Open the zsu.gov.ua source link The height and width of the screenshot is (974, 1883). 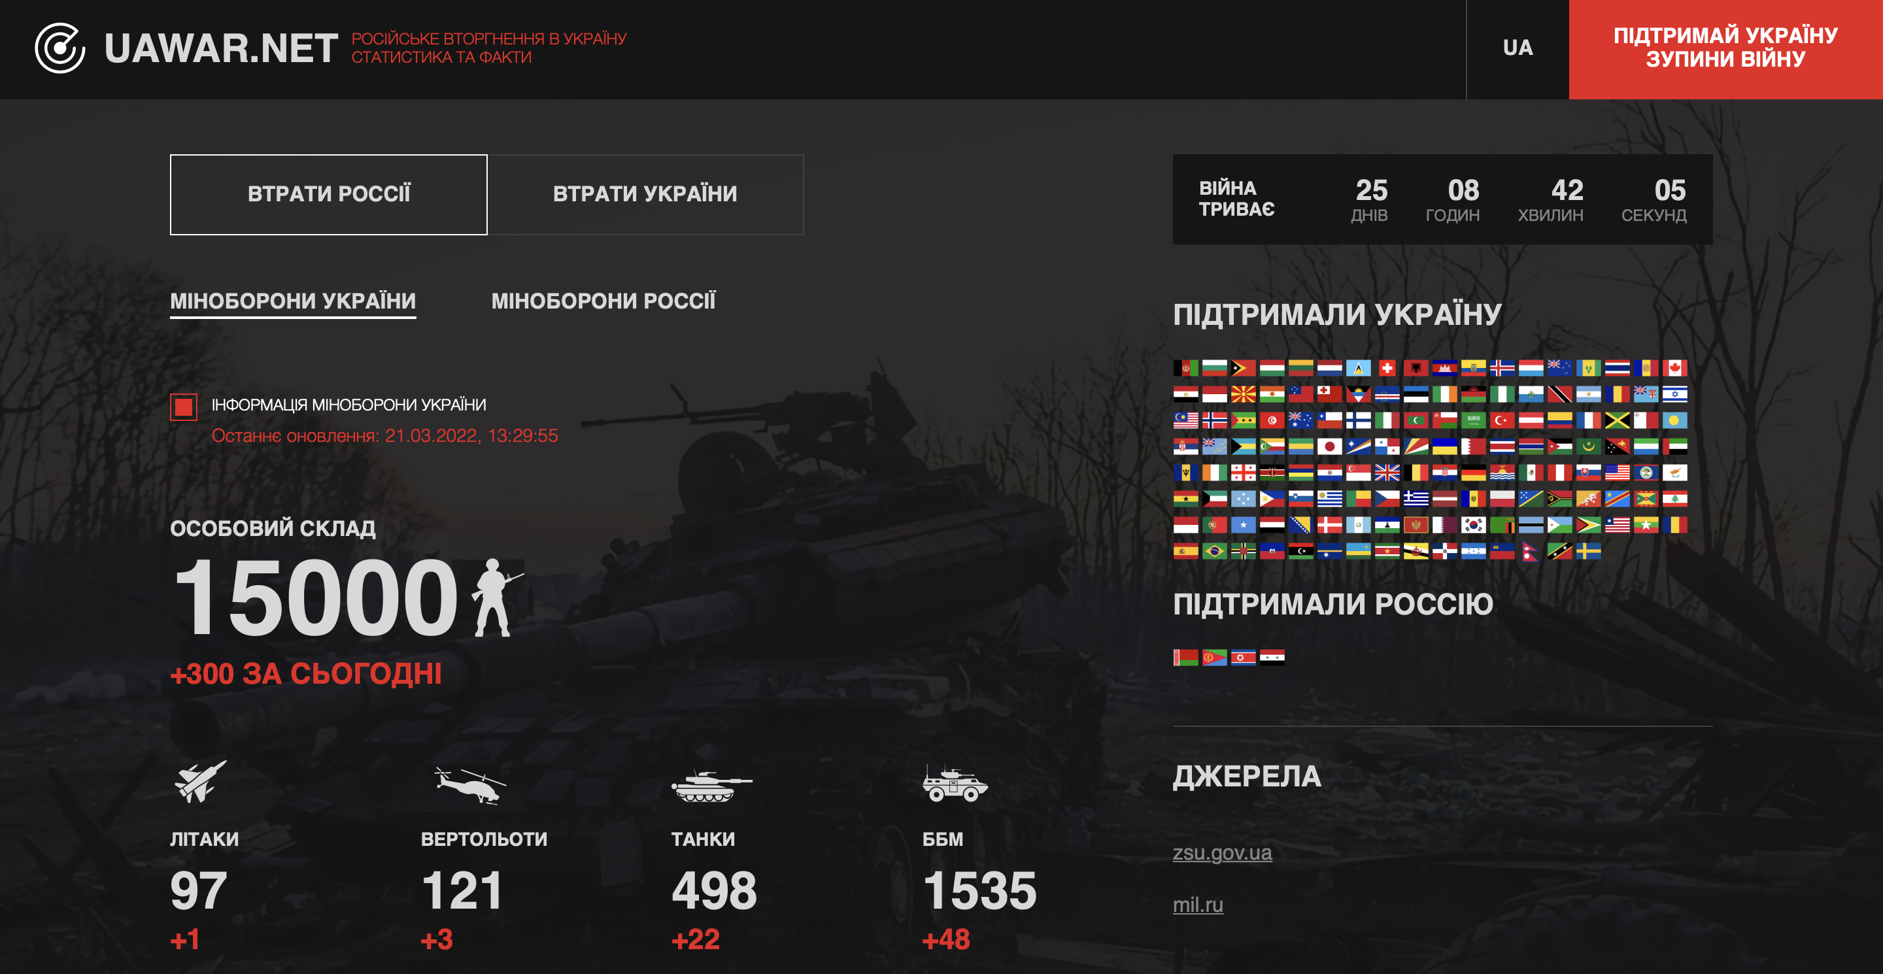pos(1221,852)
